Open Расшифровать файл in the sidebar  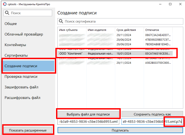(22, 98)
